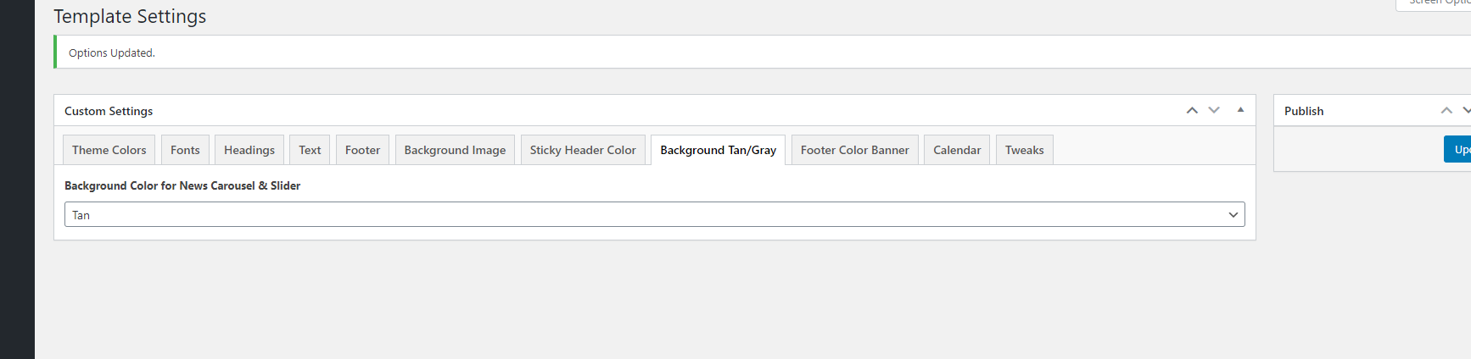The width and height of the screenshot is (1471, 359).
Task: Click the Publish panel heading
Action: click(1304, 111)
